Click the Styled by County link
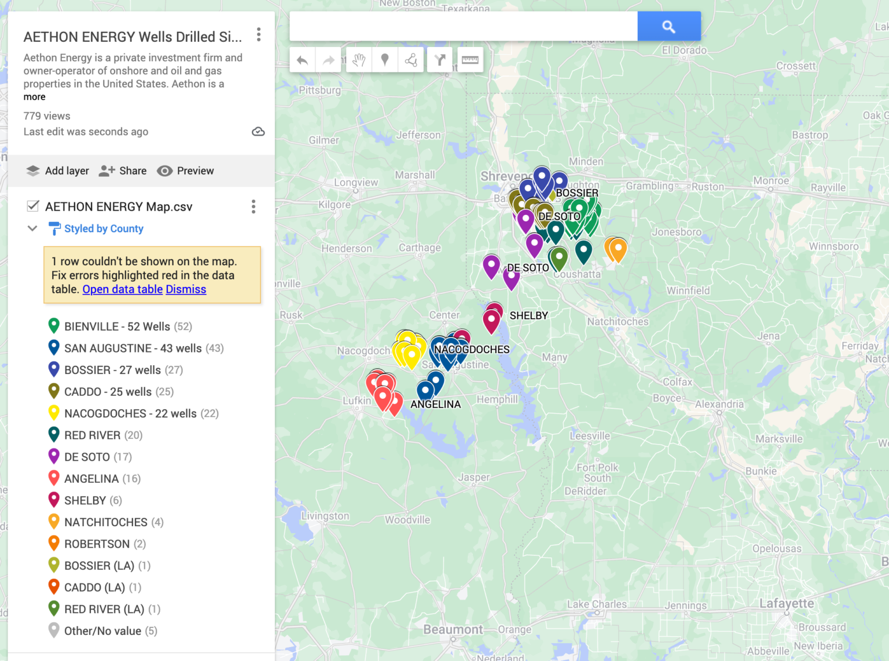This screenshot has width=889, height=661. 104,229
